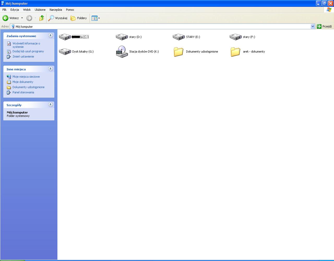Open the arek - dokumenty folder icon
Screen dimensions: 334x261
pos(236,52)
